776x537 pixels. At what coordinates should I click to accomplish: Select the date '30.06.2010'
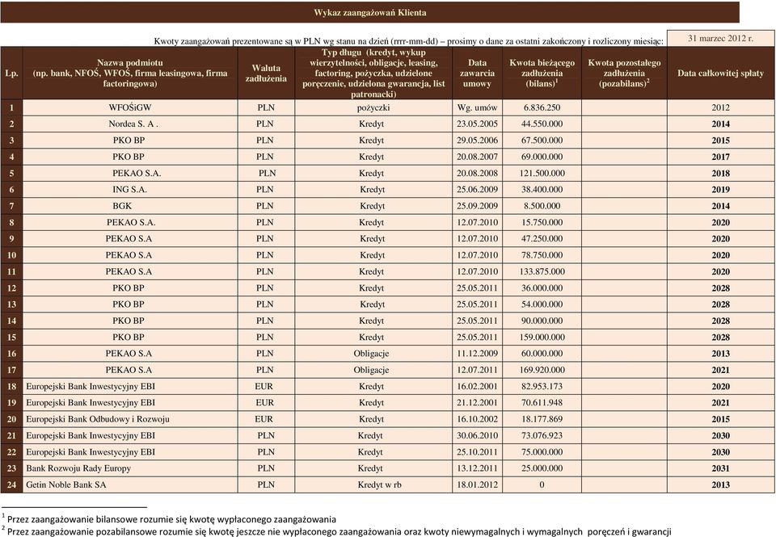[477, 435]
